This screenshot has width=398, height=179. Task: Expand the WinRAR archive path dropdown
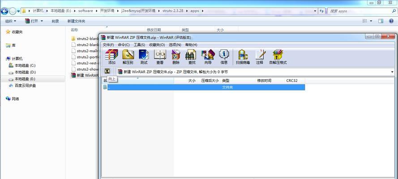[x=392, y=72]
